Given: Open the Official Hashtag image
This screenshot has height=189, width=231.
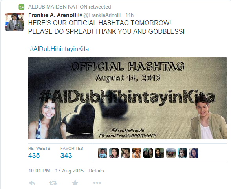Looking at the screenshot, I should click(x=127, y=98).
